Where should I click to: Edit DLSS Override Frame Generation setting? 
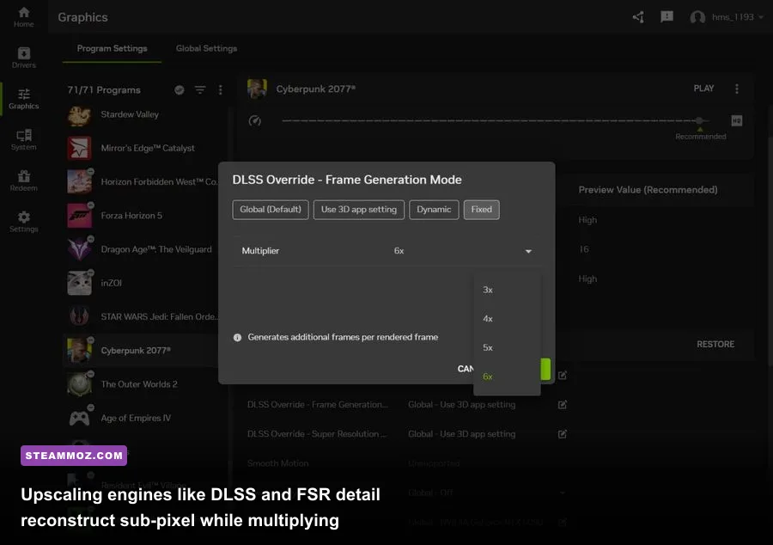pyautogui.click(x=562, y=404)
